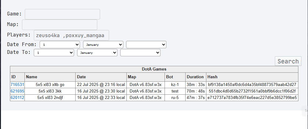The width and height of the screenshot is (308, 129).
Task: Select game name '5x5 xl83 2ndjf'
Action: click(50, 98)
